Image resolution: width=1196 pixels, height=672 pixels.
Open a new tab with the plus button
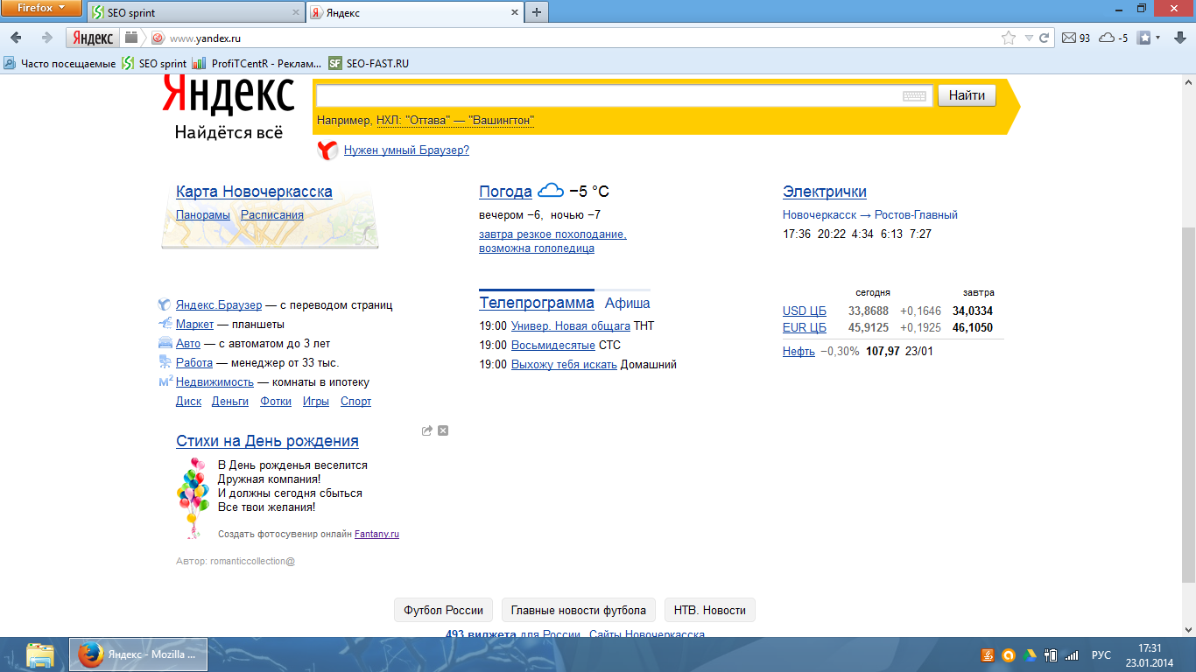pyautogui.click(x=537, y=12)
